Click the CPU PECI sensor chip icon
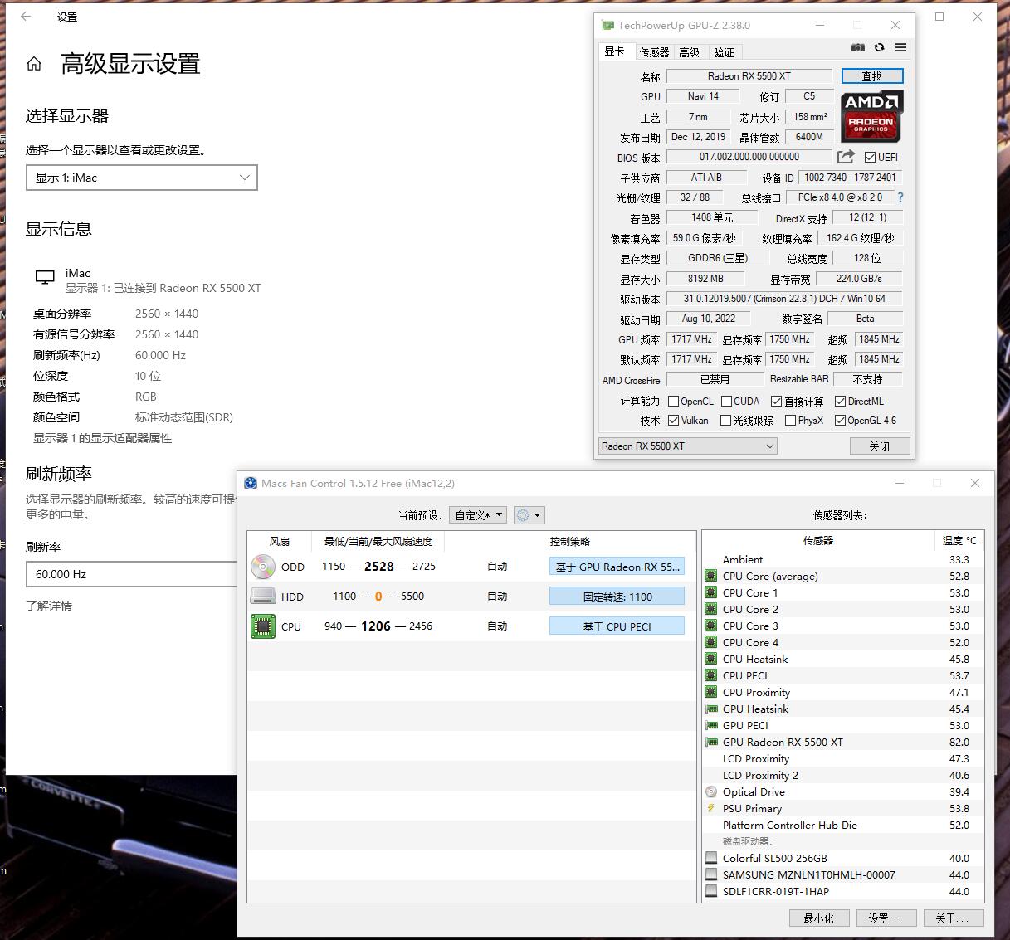The height and width of the screenshot is (940, 1010). pos(710,675)
